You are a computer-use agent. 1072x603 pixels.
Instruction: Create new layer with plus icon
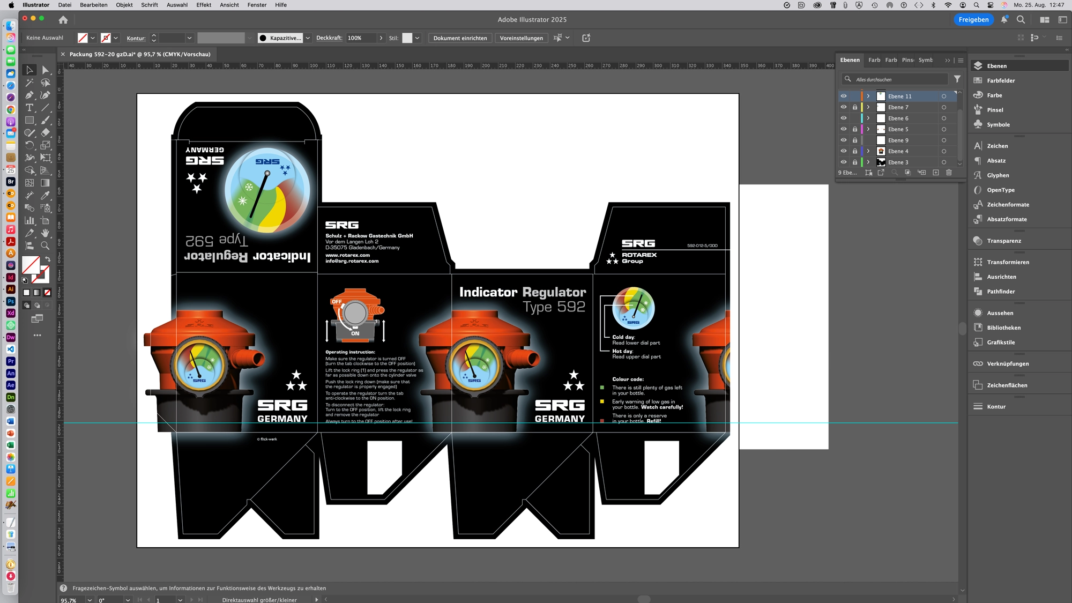coord(936,173)
